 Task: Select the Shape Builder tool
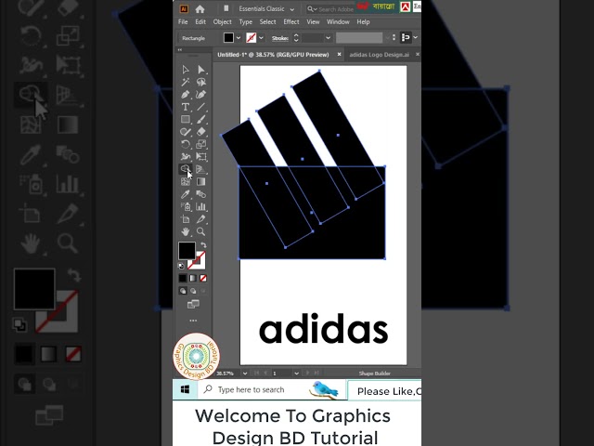pyautogui.click(x=186, y=169)
